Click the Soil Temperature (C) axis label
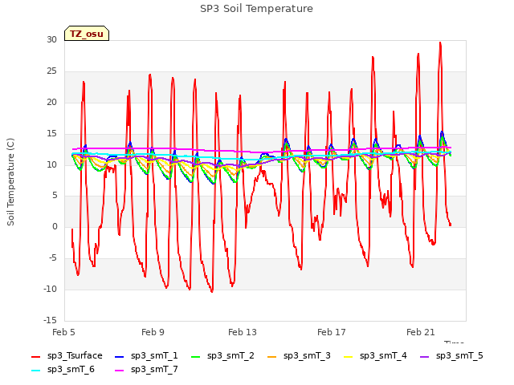This screenshot has width=514, height=385. coord(10,182)
